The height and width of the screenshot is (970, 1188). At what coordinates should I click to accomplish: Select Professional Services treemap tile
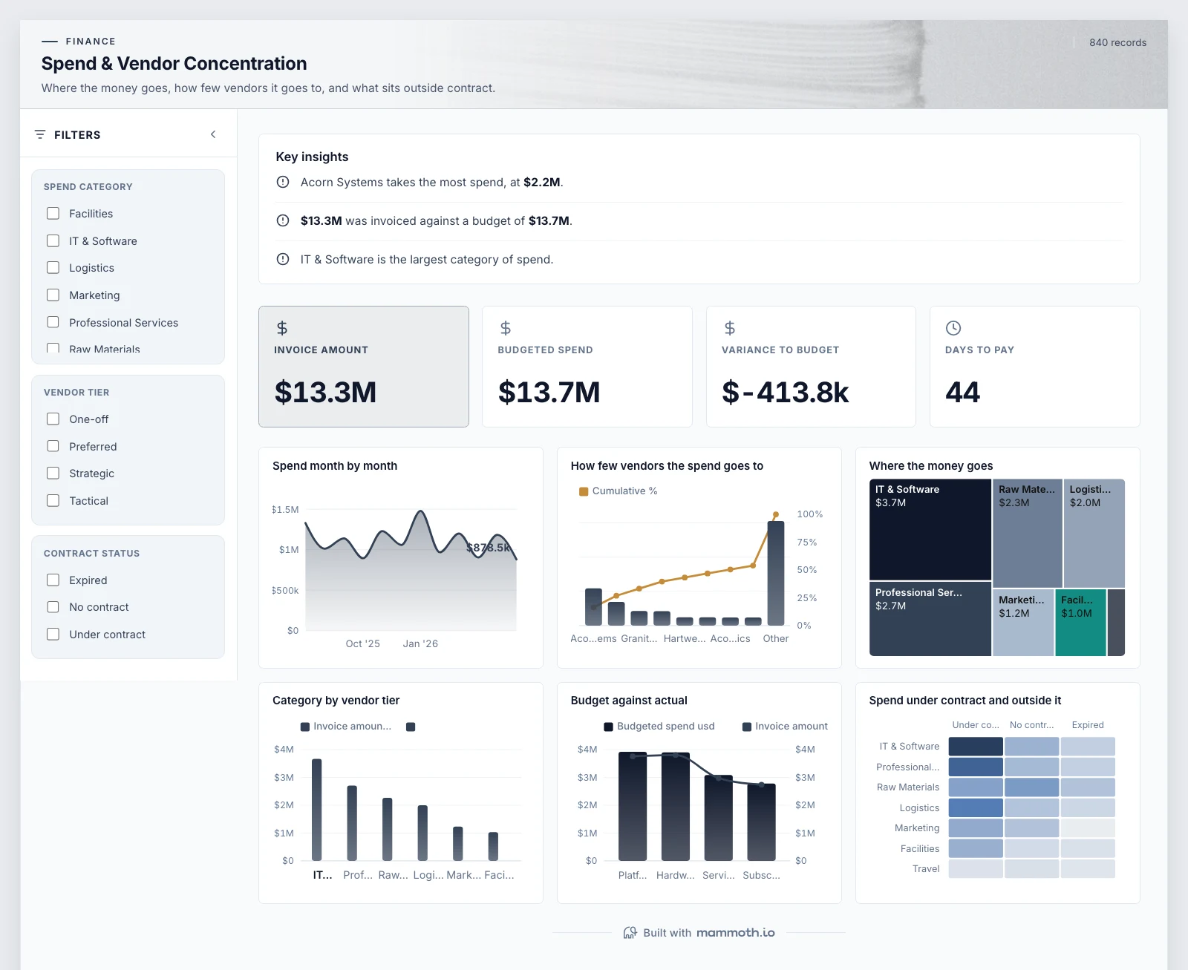pyautogui.click(x=930, y=619)
